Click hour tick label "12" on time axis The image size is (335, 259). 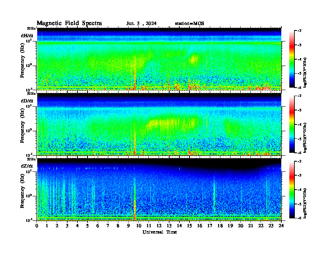coord(159,226)
